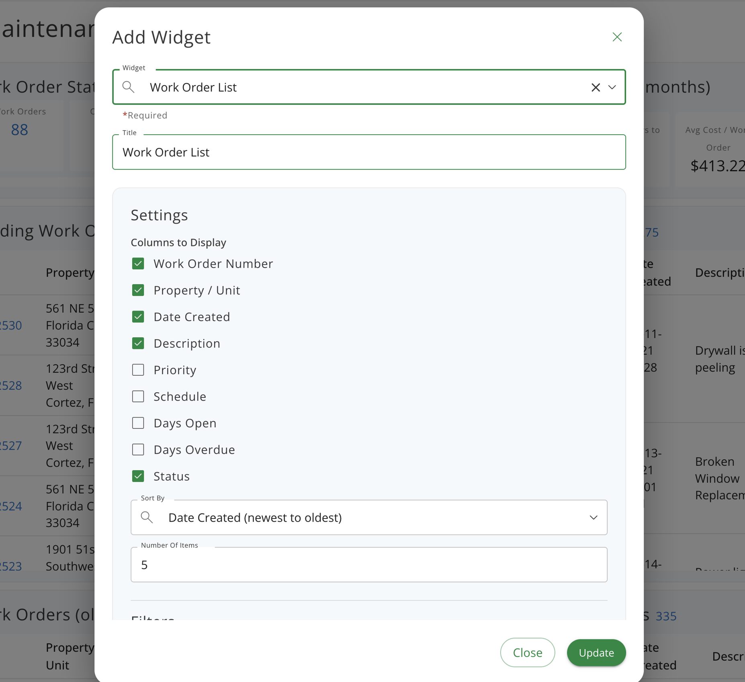Click the Number Of Items field

368,564
